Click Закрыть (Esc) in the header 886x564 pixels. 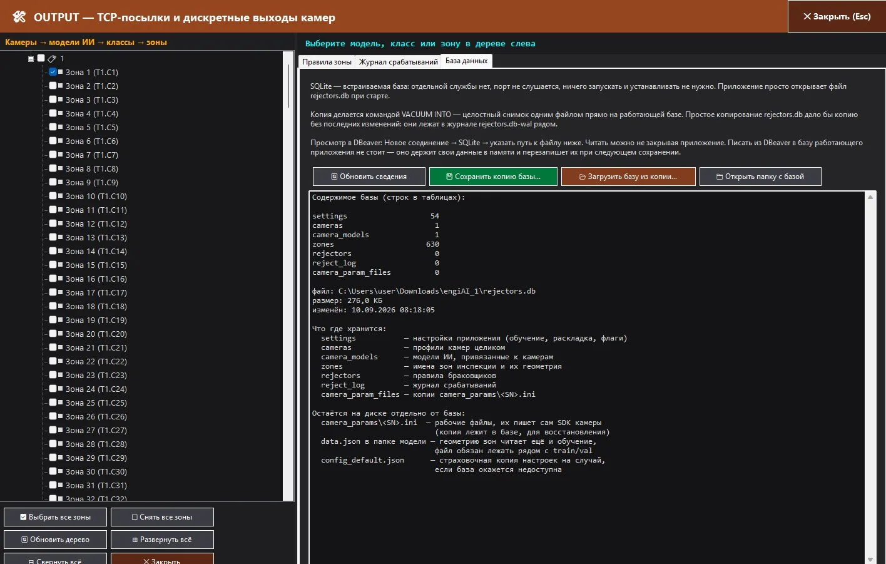point(837,16)
